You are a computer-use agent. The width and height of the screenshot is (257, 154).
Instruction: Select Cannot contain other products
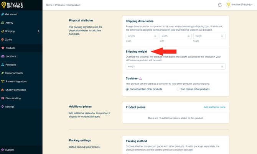point(127,89)
